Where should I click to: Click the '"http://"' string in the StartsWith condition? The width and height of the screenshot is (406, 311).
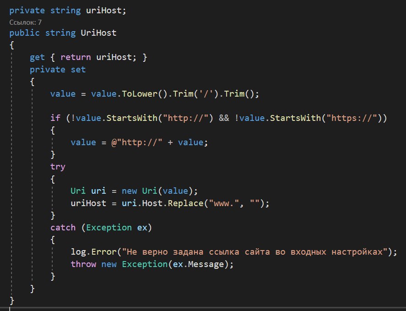pyautogui.click(x=185, y=118)
